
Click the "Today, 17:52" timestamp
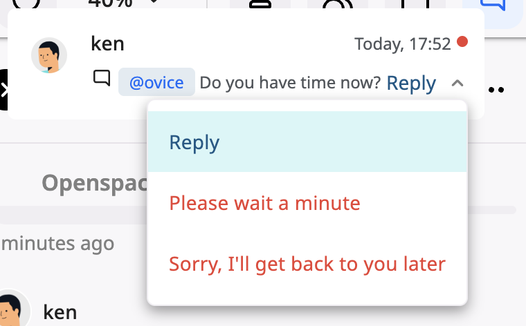pyautogui.click(x=403, y=44)
